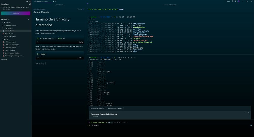Click nvim_setup_linux.sh in terminal output
The image size is (254, 137).
pyautogui.click(x=143, y=42)
